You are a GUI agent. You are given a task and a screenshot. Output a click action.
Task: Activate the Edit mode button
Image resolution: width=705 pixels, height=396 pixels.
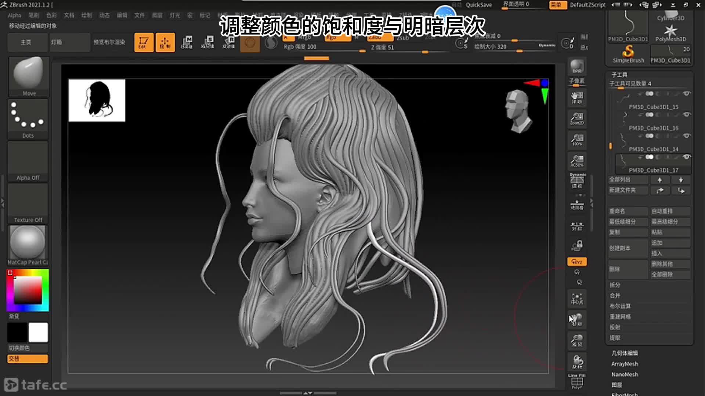pyautogui.click(x=144, y=42)
